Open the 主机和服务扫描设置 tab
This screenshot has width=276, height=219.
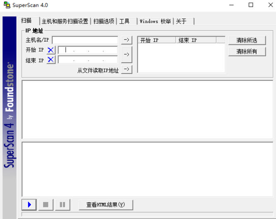tap(65, 21)
